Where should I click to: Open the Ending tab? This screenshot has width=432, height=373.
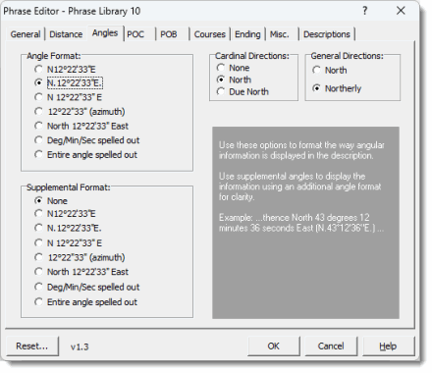tap(247, 34)
